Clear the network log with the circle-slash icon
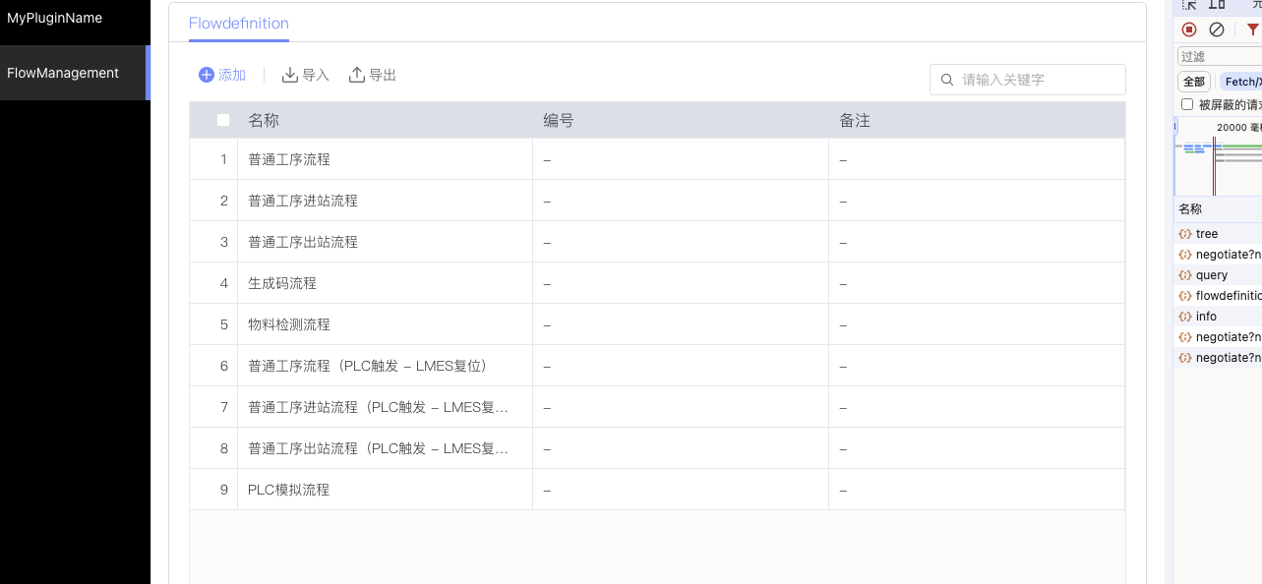 1217,29
